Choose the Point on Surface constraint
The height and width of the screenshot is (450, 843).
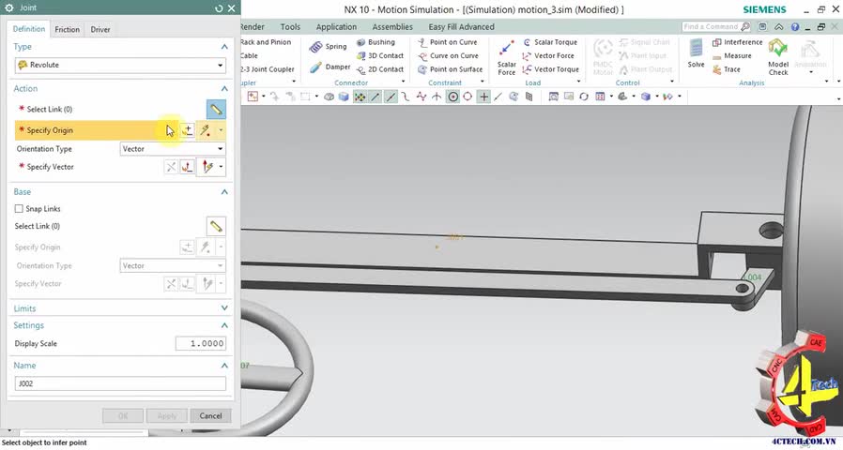[x=450, y=69]
